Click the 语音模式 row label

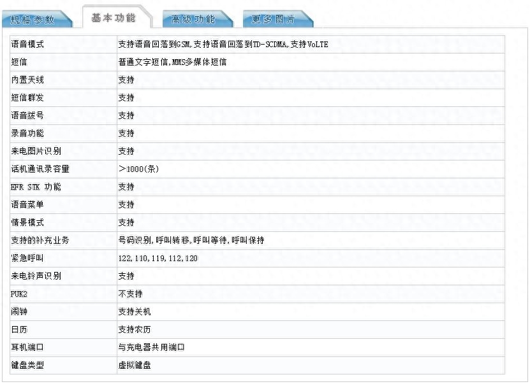click(27, 45)
